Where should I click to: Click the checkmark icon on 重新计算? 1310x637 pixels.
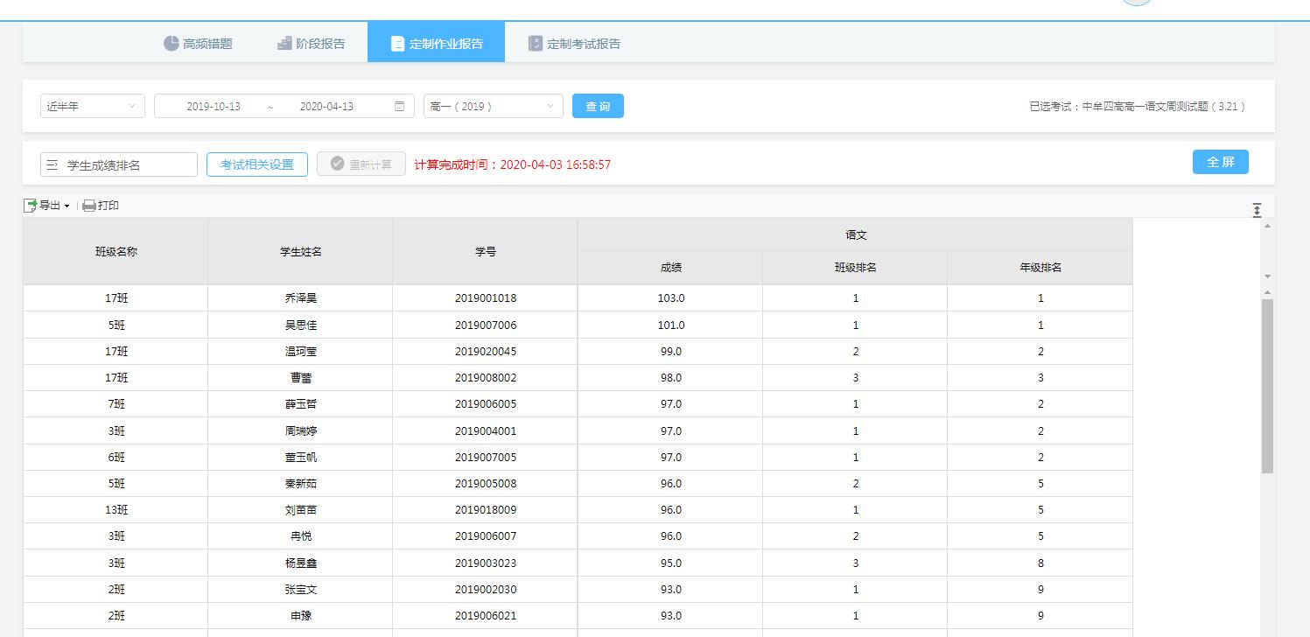pyautogui.click(x=337, y=164)
